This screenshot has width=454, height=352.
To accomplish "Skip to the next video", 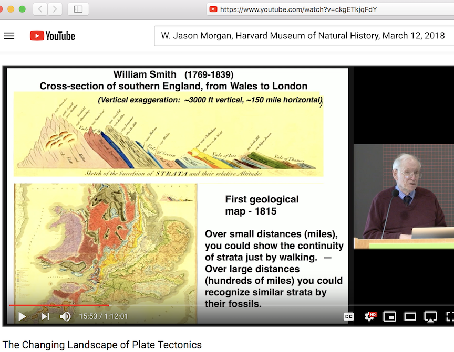I will pos(45,317).
